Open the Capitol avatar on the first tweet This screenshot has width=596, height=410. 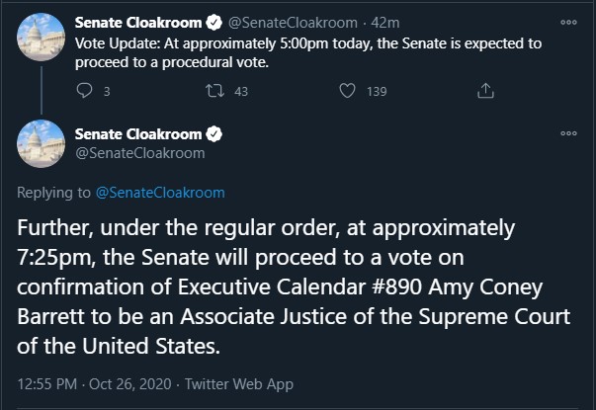pos(42,37)
